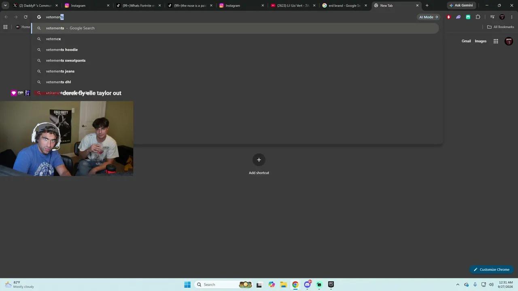This screenshot has width=518, height=291.
Task: Open the Images link
Action: 480,41
